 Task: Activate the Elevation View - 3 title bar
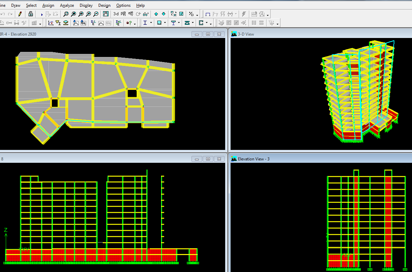(x=321, y=159)
